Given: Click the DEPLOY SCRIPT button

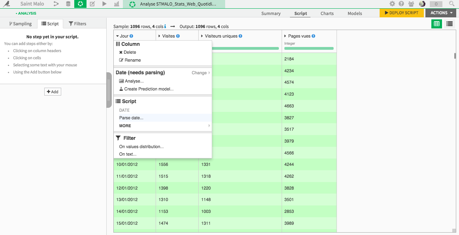Looking at the screenshot, I should (401, 13).
